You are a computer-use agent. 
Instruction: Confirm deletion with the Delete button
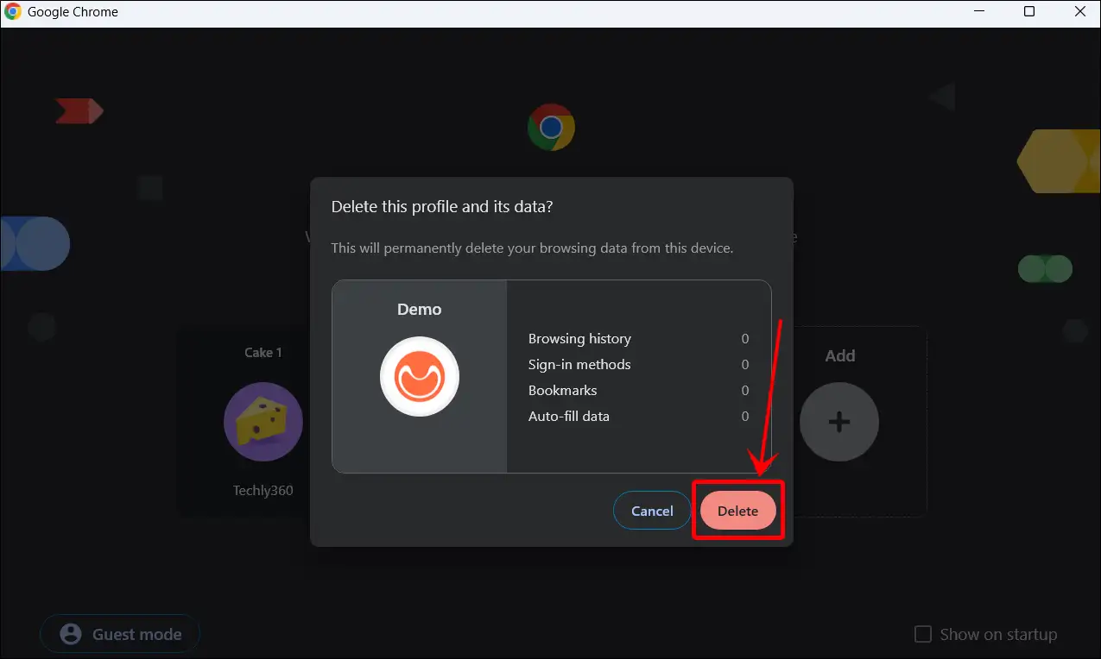pyautogui.click(x=737, y=511)
